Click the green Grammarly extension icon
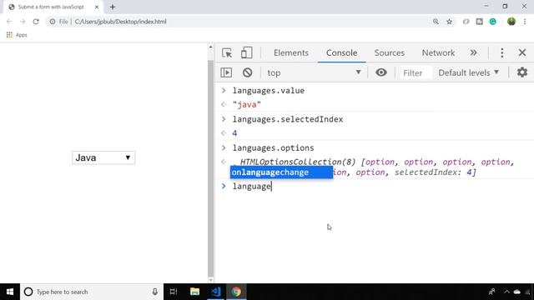 click(492, 22)
